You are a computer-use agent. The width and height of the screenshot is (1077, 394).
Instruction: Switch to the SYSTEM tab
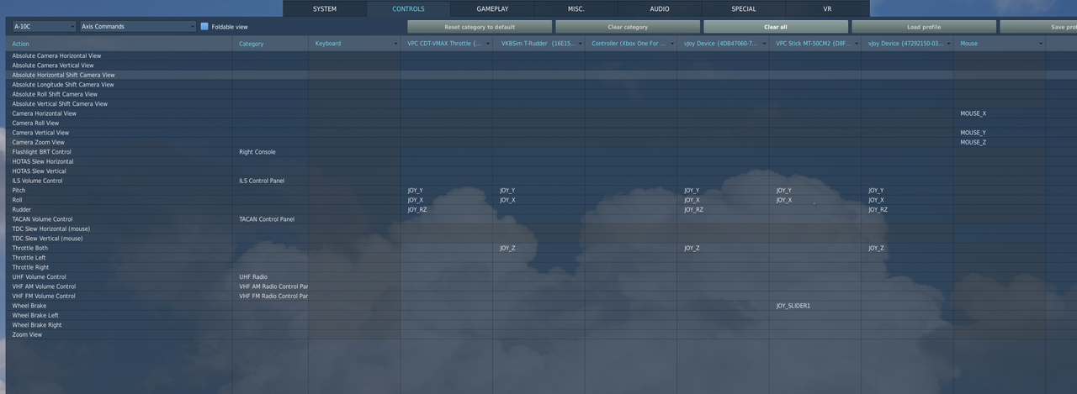pyautogui.click(x=325, y=8)
